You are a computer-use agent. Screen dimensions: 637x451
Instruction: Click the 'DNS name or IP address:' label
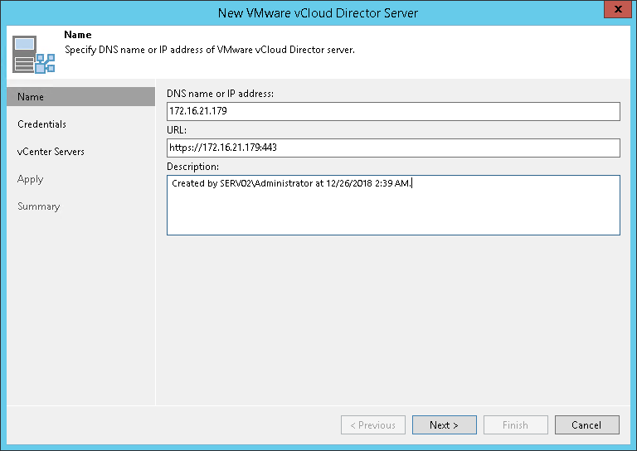pos(220,94)
